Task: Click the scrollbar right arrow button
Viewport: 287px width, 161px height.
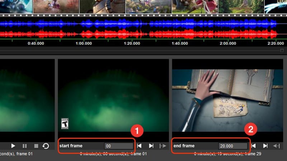Action: [x=282, y=50]
